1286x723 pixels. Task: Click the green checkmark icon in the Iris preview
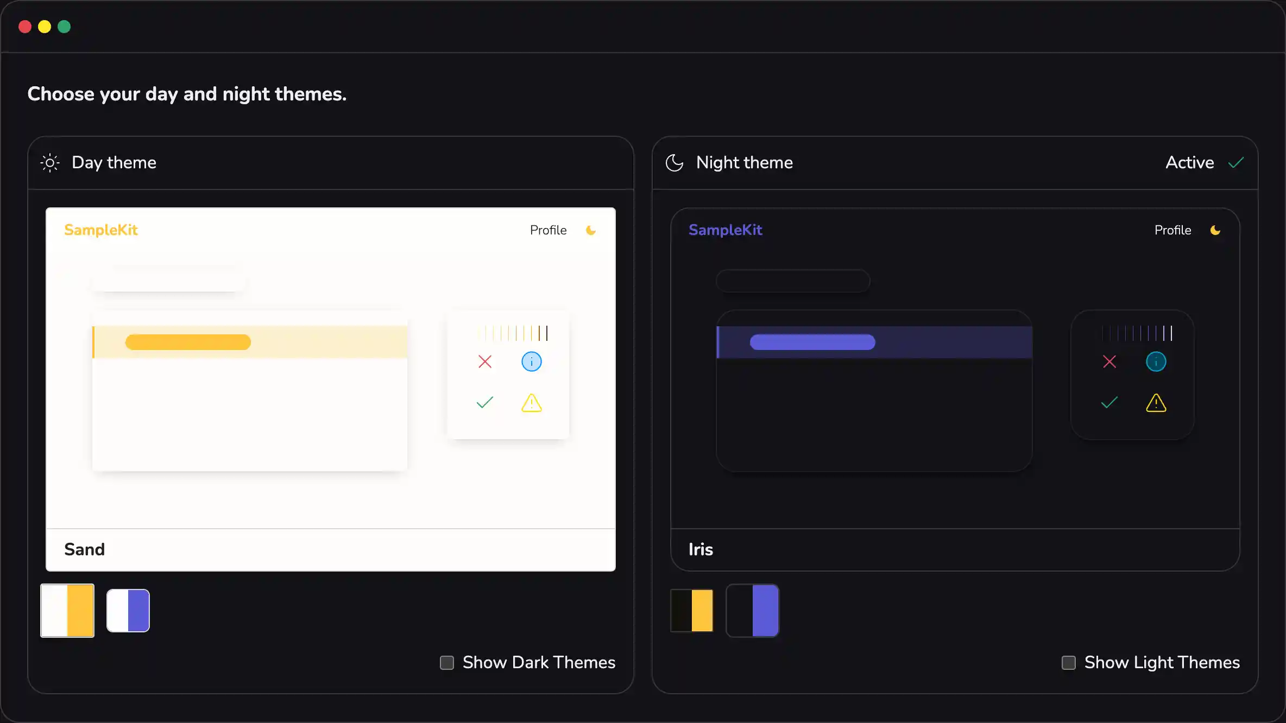[x=1109, y=402]
